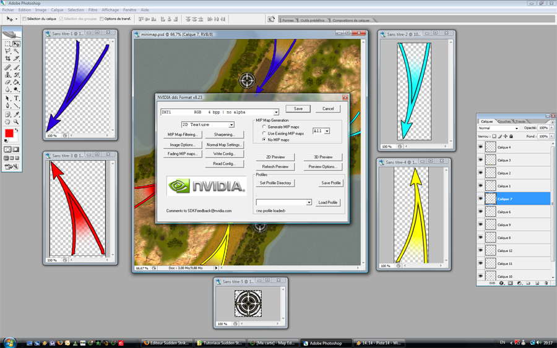Open the foreground red color swatch
Viewport: 557px width, 348px height.
click(x=9, y=134)
